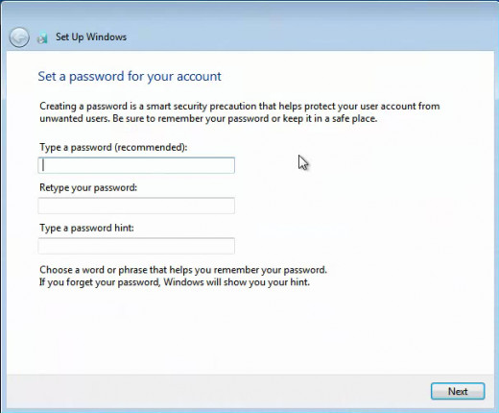Click the blank white area below the hint text

[249, 331]
